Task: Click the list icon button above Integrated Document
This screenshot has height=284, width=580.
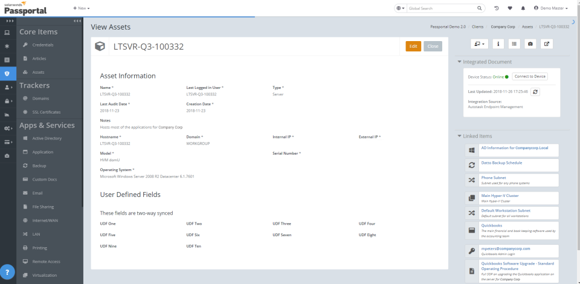Action: [x=514, y=44]
